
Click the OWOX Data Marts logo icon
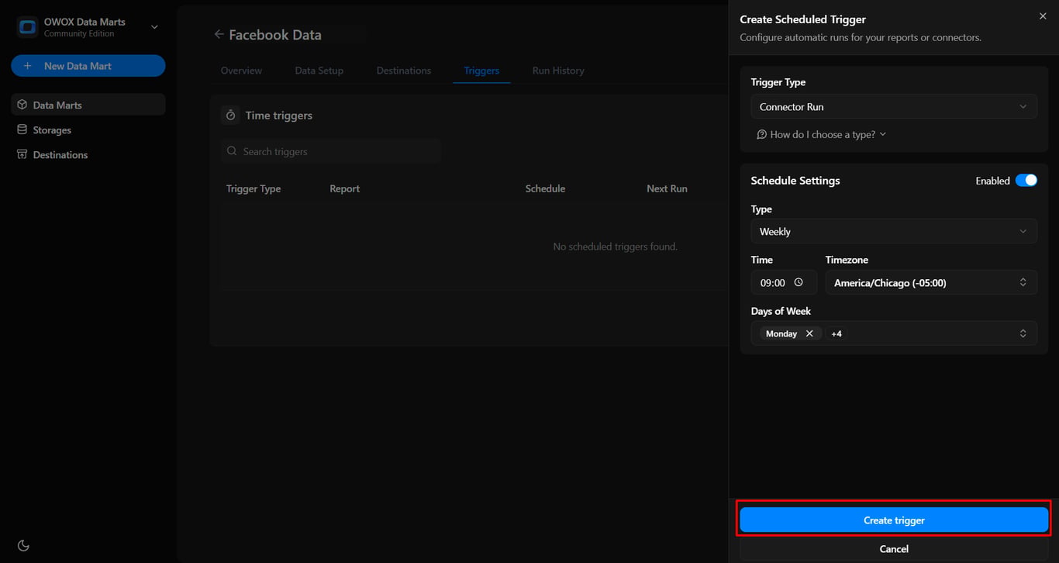pyautogui.click(x=27, y=27)
